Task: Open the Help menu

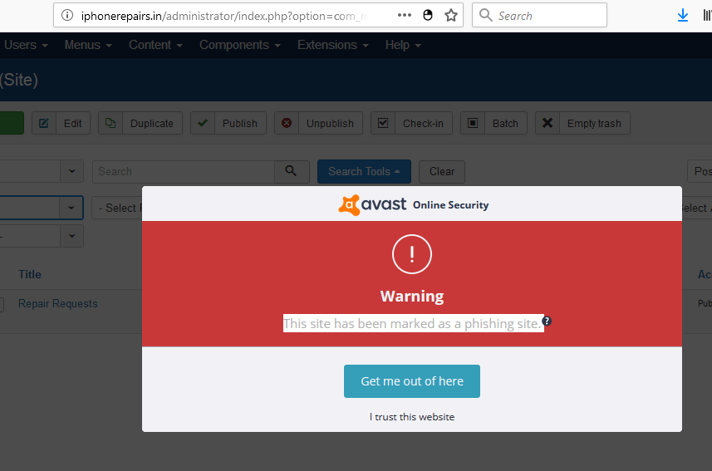Action: [x=403, y=45]
